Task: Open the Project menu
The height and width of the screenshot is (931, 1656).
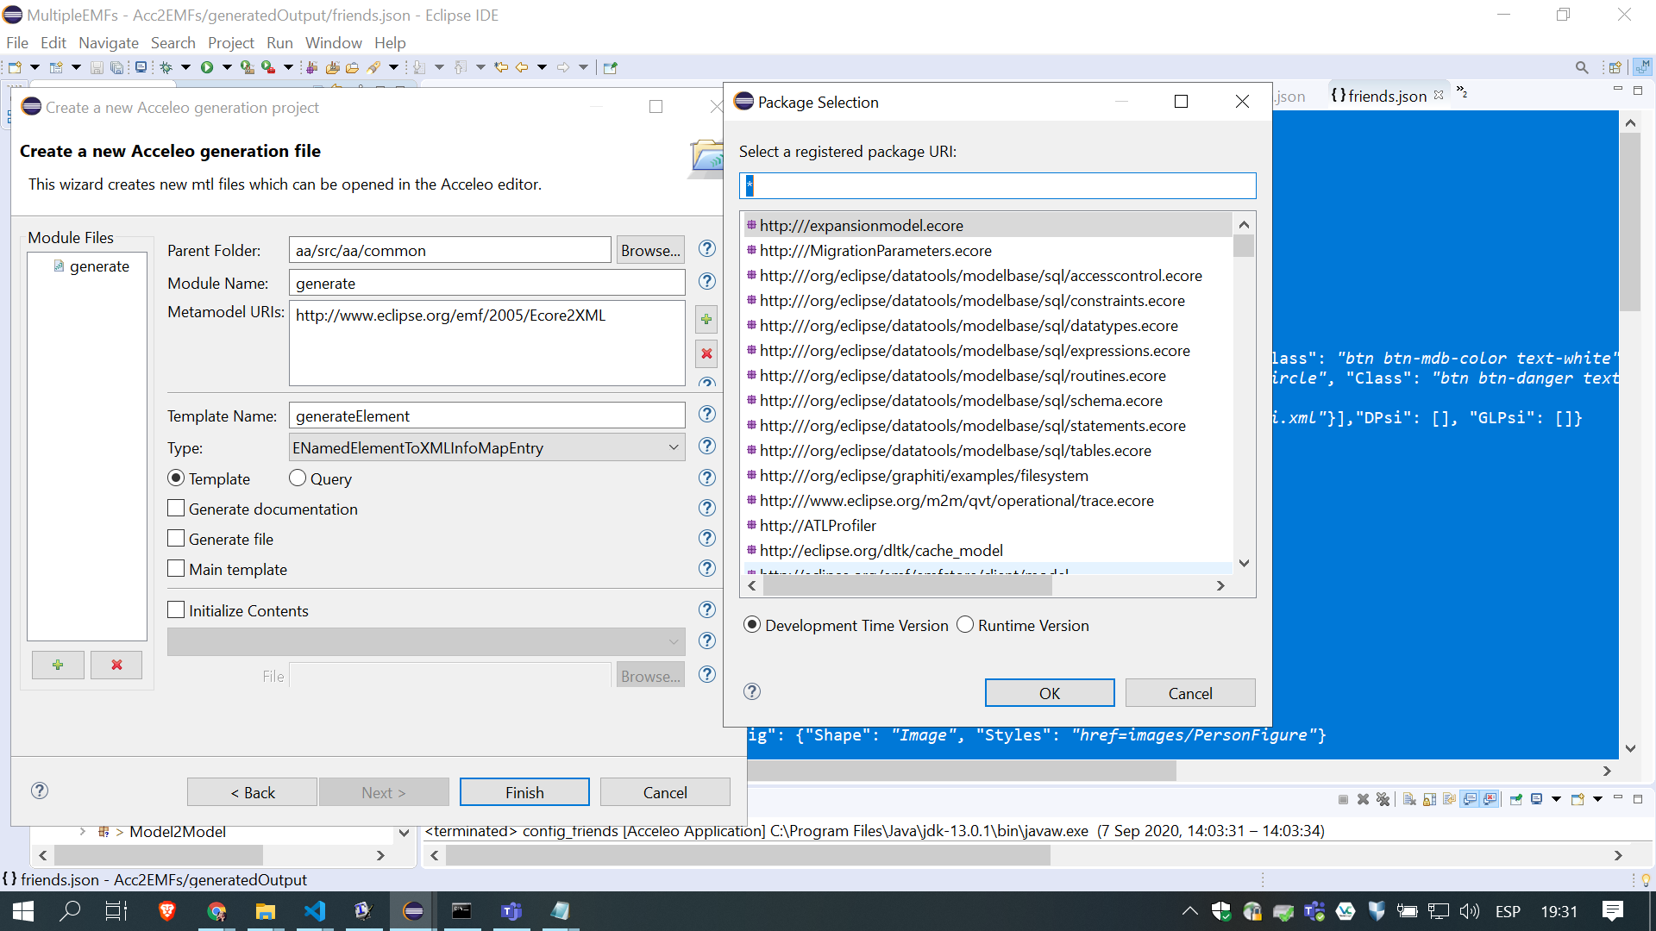Action: coord(230,42)
